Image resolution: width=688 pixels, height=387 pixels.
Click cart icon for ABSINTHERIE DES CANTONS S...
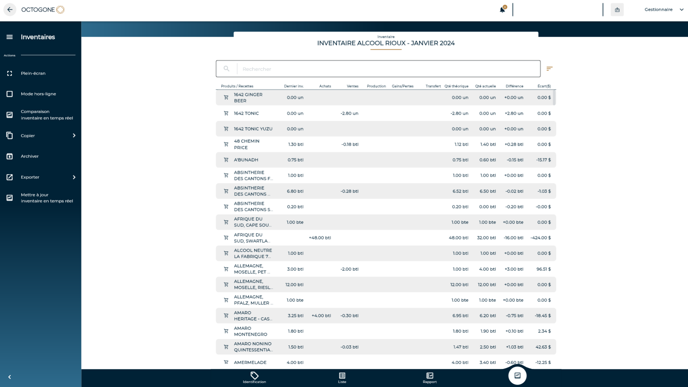coord(226,206)
